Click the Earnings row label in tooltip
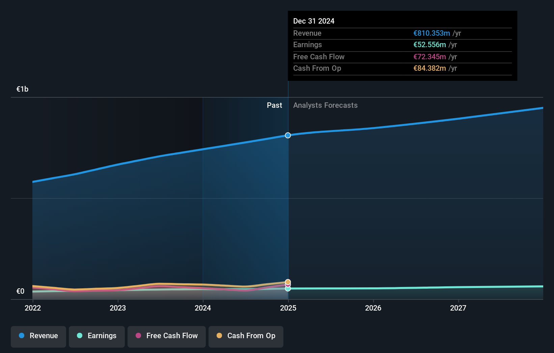This screenshot has width=554, height=353. [x=307, y=45]
